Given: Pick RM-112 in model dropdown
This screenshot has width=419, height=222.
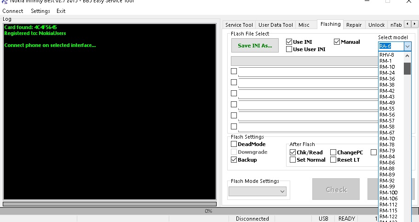Looking at the screenshot, I should tap(392, 204).
